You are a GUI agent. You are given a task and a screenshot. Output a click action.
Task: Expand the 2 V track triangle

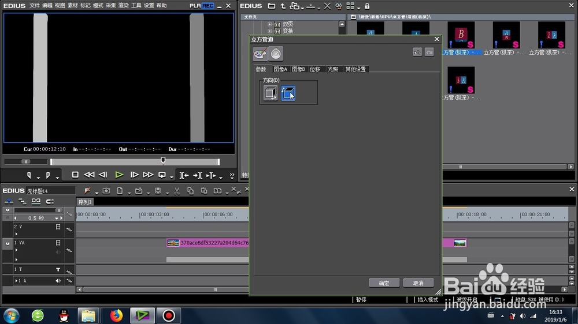16,233
